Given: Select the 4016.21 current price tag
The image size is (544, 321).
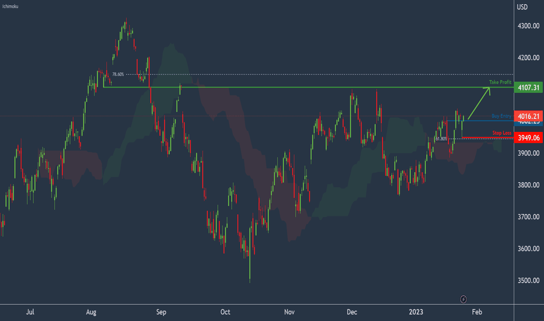Looking at the screenshot, I should pyautogui.click(x=528, y=116).
